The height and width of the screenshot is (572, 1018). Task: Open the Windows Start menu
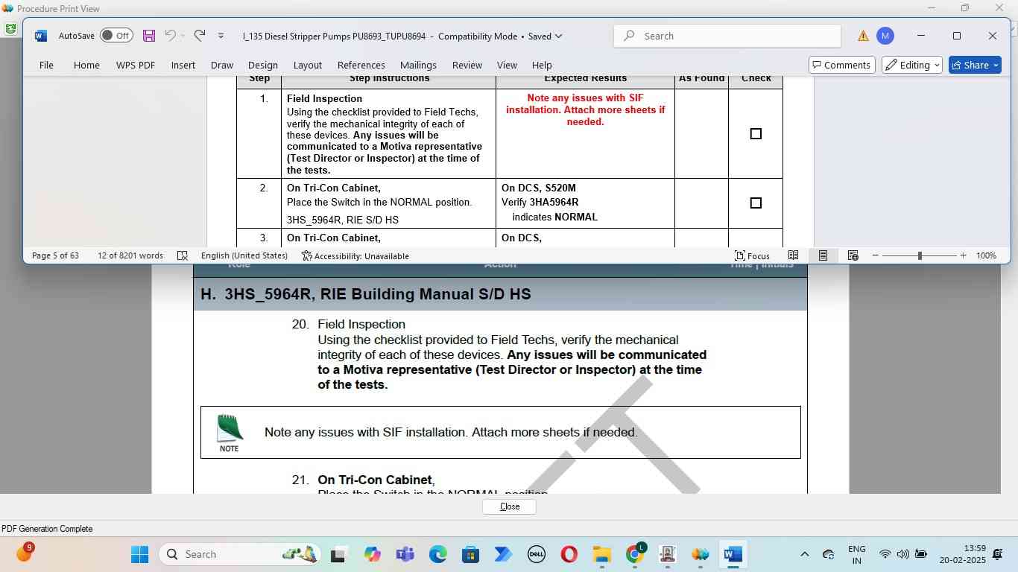(x=139, y=554)
